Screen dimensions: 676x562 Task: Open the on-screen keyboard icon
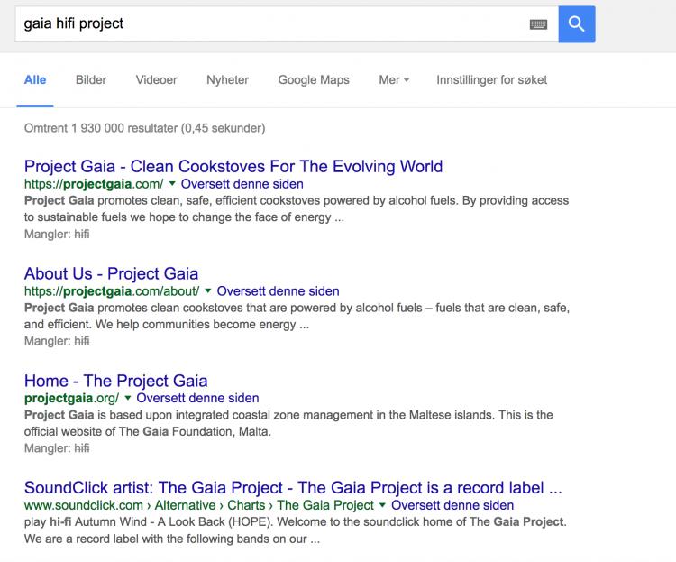point(538,24)
